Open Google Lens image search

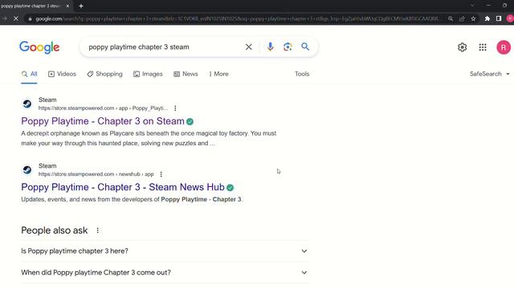[288, 47]
